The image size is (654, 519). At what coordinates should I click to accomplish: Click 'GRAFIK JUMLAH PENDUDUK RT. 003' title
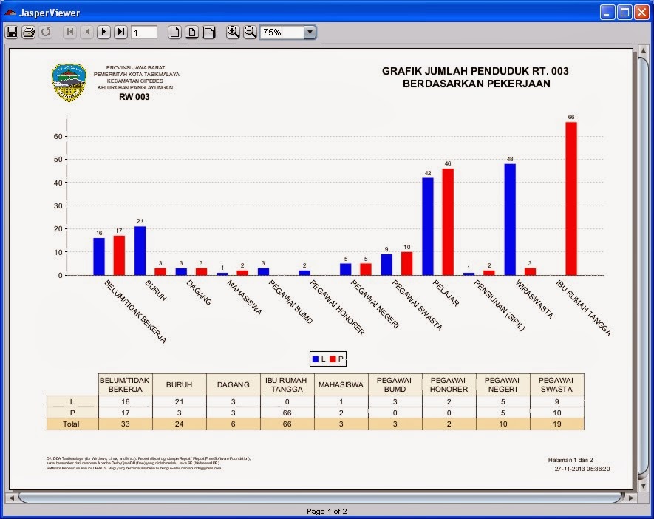475,71
